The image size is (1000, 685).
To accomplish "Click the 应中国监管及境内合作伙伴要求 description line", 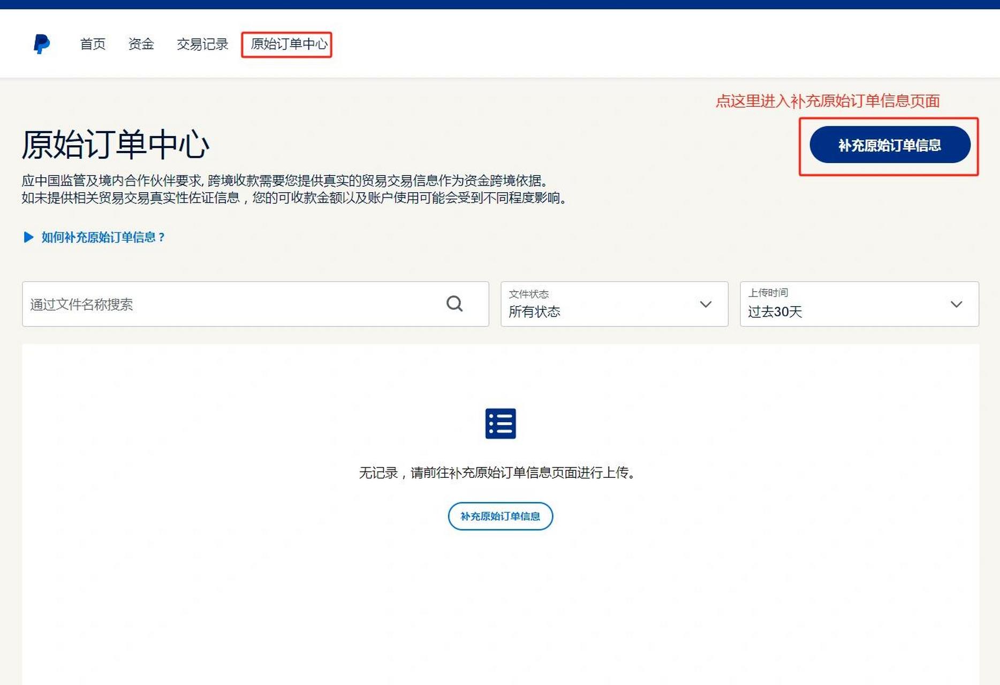I will (x=286, y=180).
